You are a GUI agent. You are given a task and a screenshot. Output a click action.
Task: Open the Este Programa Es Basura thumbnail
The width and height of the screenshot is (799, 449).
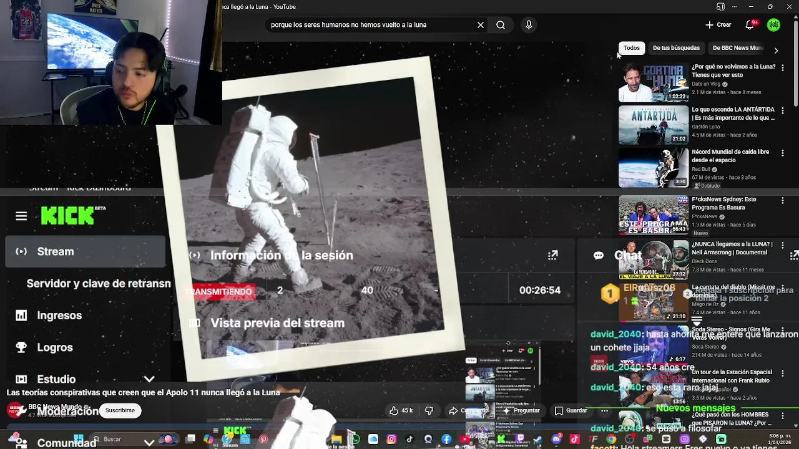pyautogui.click(x=653, y=215)
